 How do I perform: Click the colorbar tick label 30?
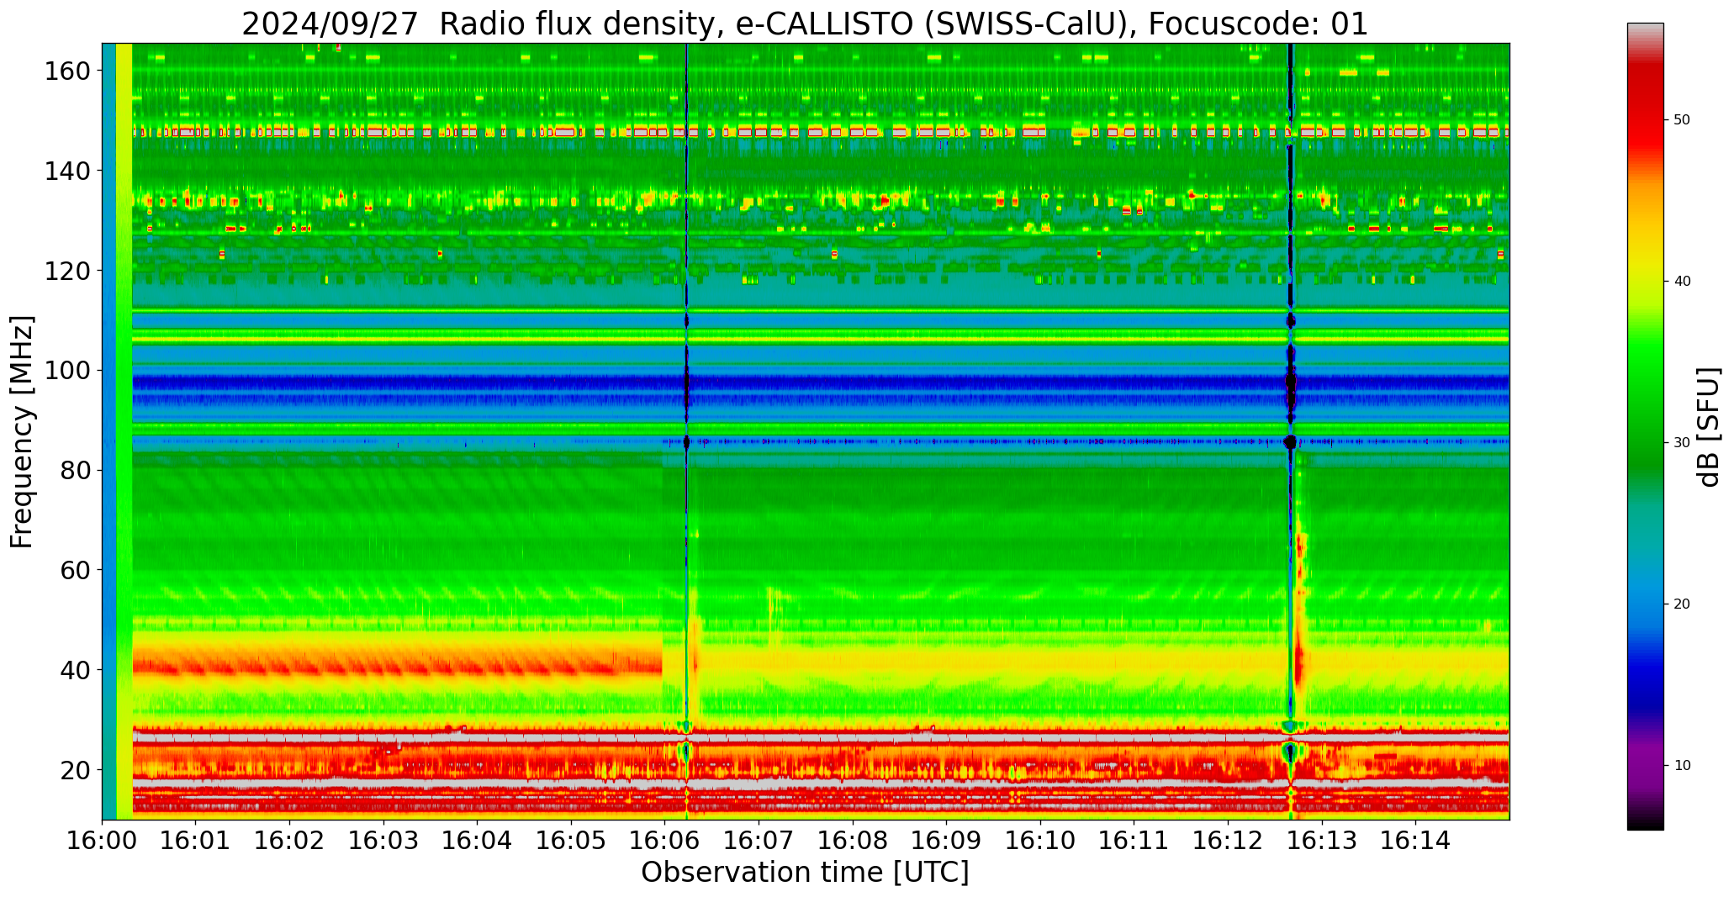pos(1683,443)
